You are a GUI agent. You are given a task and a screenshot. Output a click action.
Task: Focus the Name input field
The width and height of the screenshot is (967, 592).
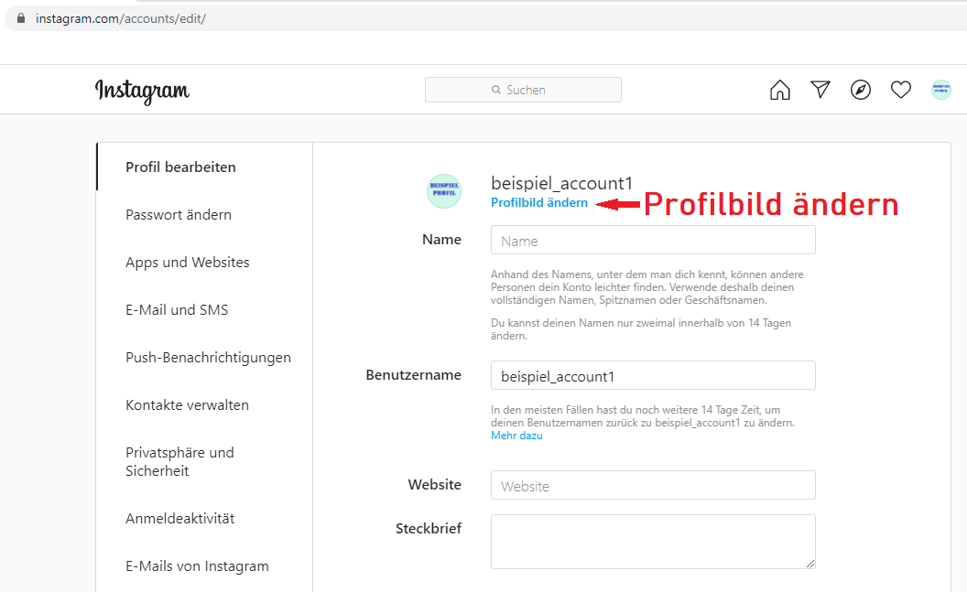(x=653, y=240)
